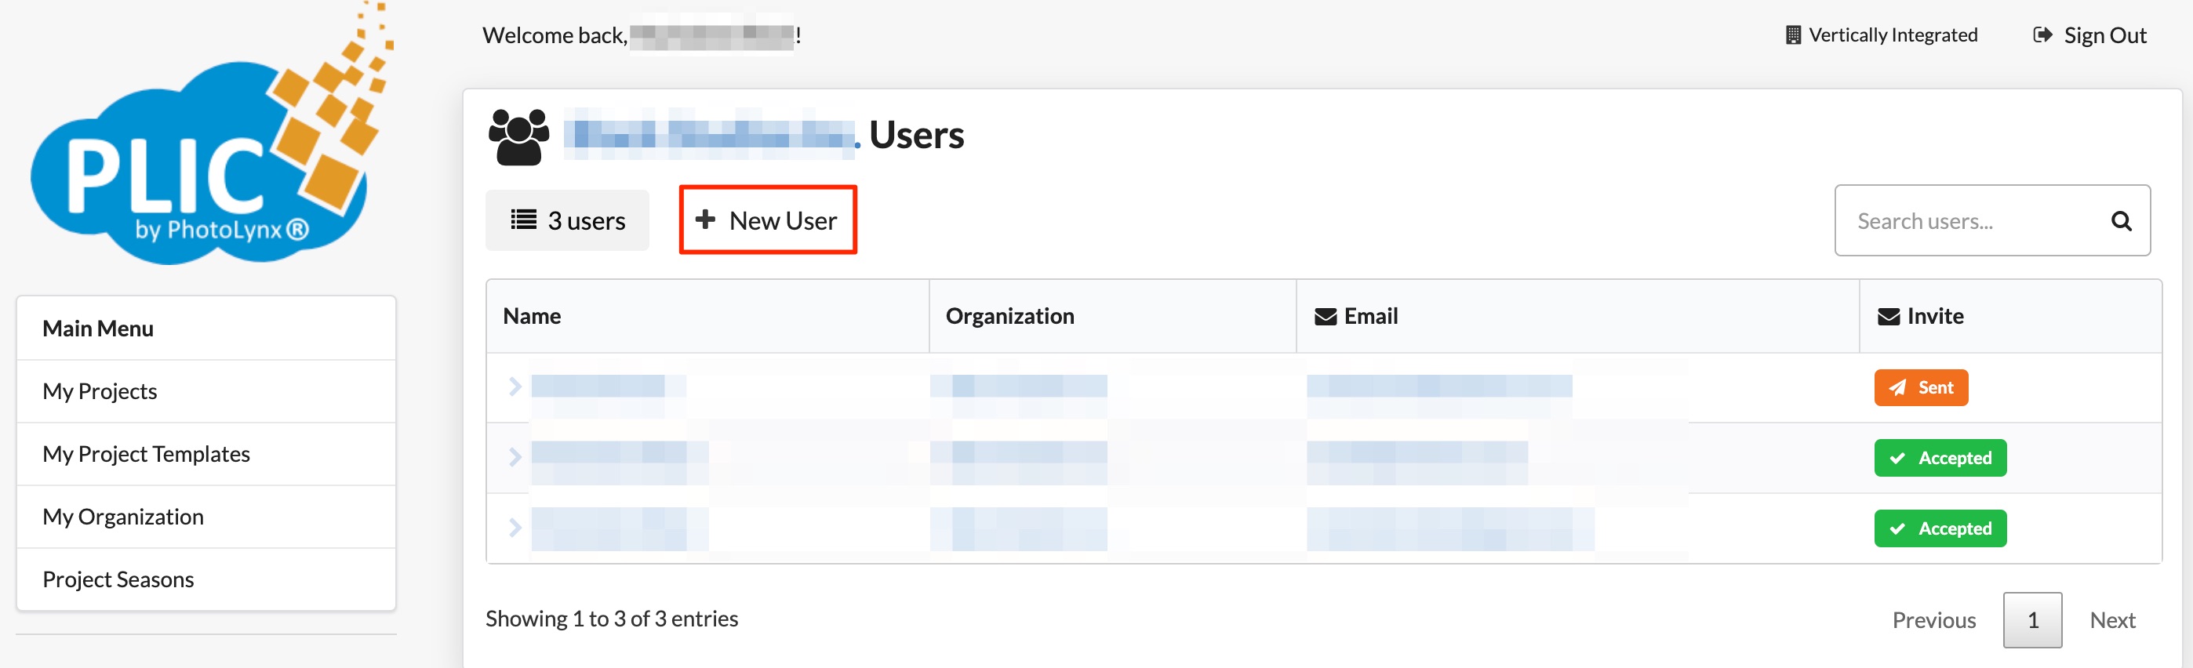Click the magnifier search icon
2193x668 pixels.
point(2121,221)
